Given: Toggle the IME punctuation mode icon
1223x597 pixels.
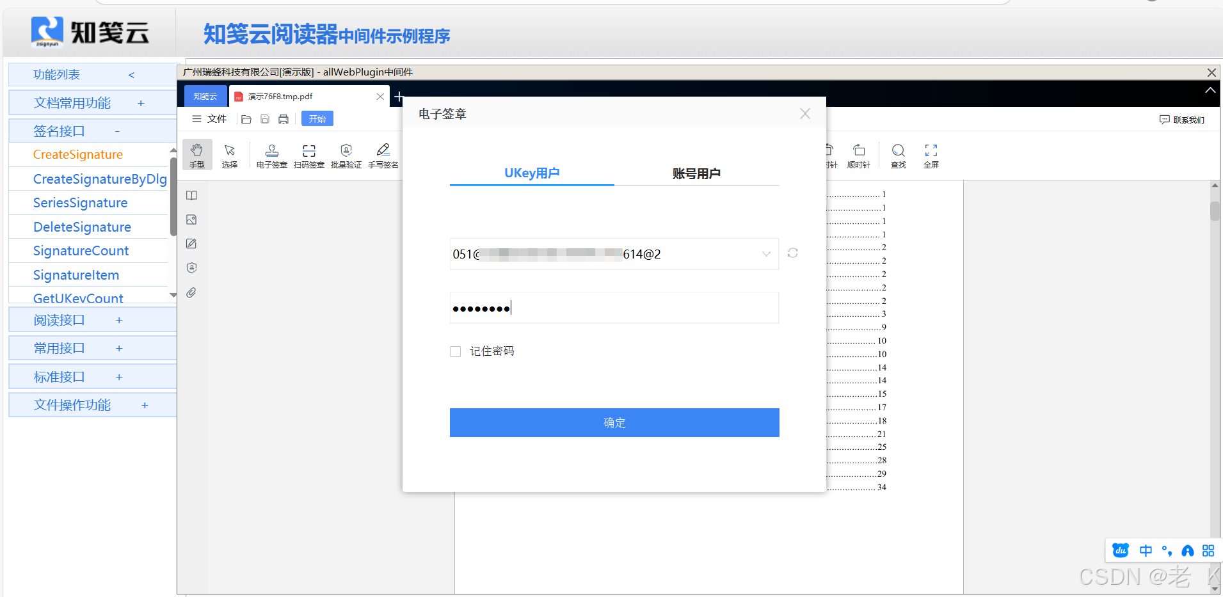Looking at the screenshot, I should (x=1167, y=550).
